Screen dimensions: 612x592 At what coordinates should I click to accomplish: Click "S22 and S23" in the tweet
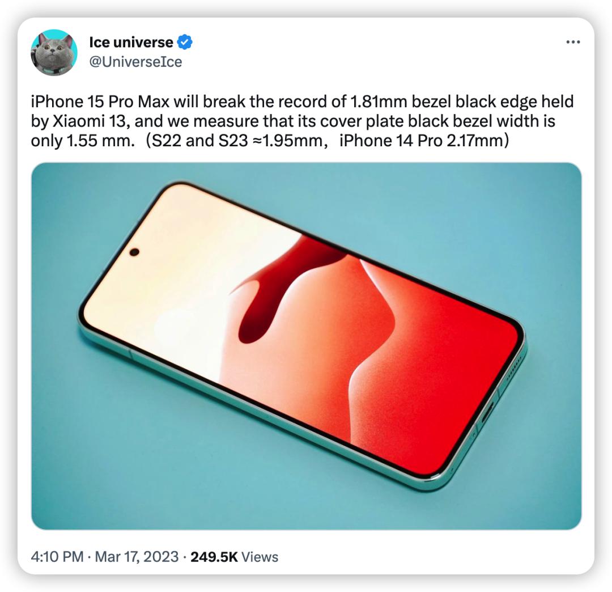[x=199, y=141]
